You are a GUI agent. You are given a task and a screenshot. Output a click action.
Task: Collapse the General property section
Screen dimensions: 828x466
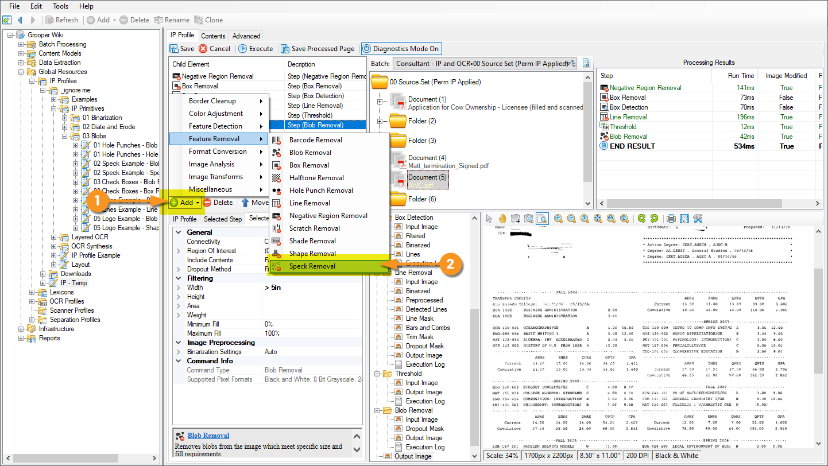click(x=178, y=232)
